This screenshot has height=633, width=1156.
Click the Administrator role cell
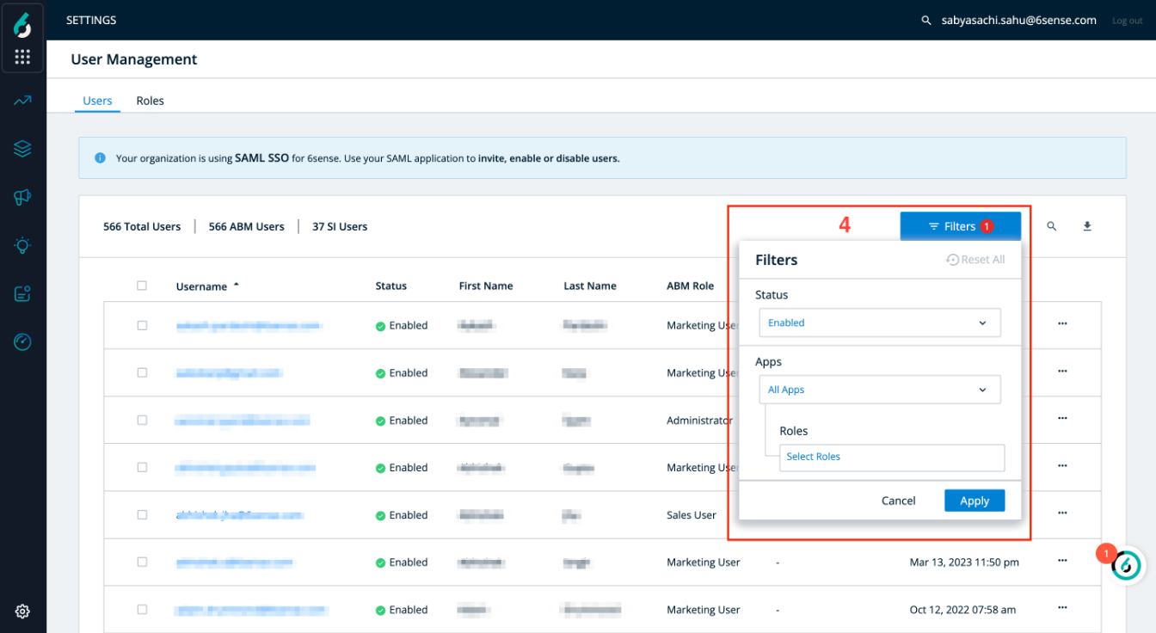[699, 420]
